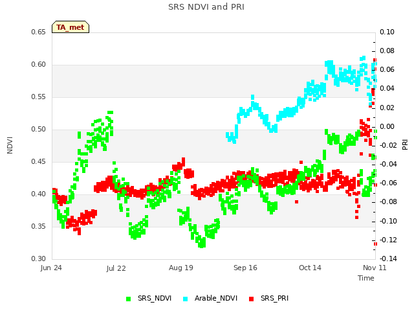Click the -0.10 PRI axis value
Image resolution: width=414 pixels, height=311 pixels.
pos(388,221)
